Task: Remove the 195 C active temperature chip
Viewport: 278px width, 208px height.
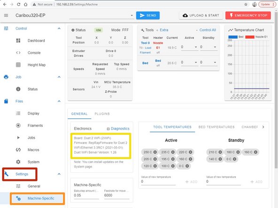Action: 173,159
